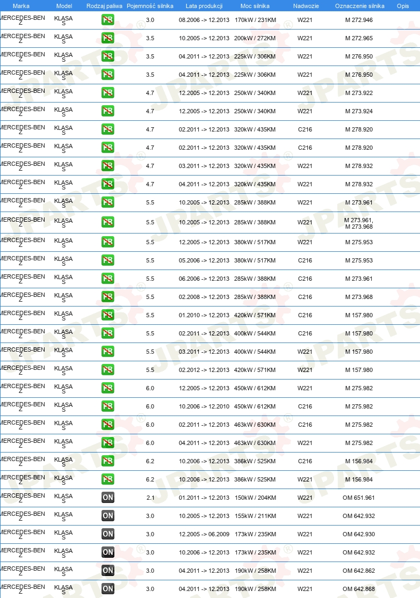Click the petrol icon in the 04.2011 463kW W221 row
This screenshot has height=598, width=420.
(x=108, y=443)
